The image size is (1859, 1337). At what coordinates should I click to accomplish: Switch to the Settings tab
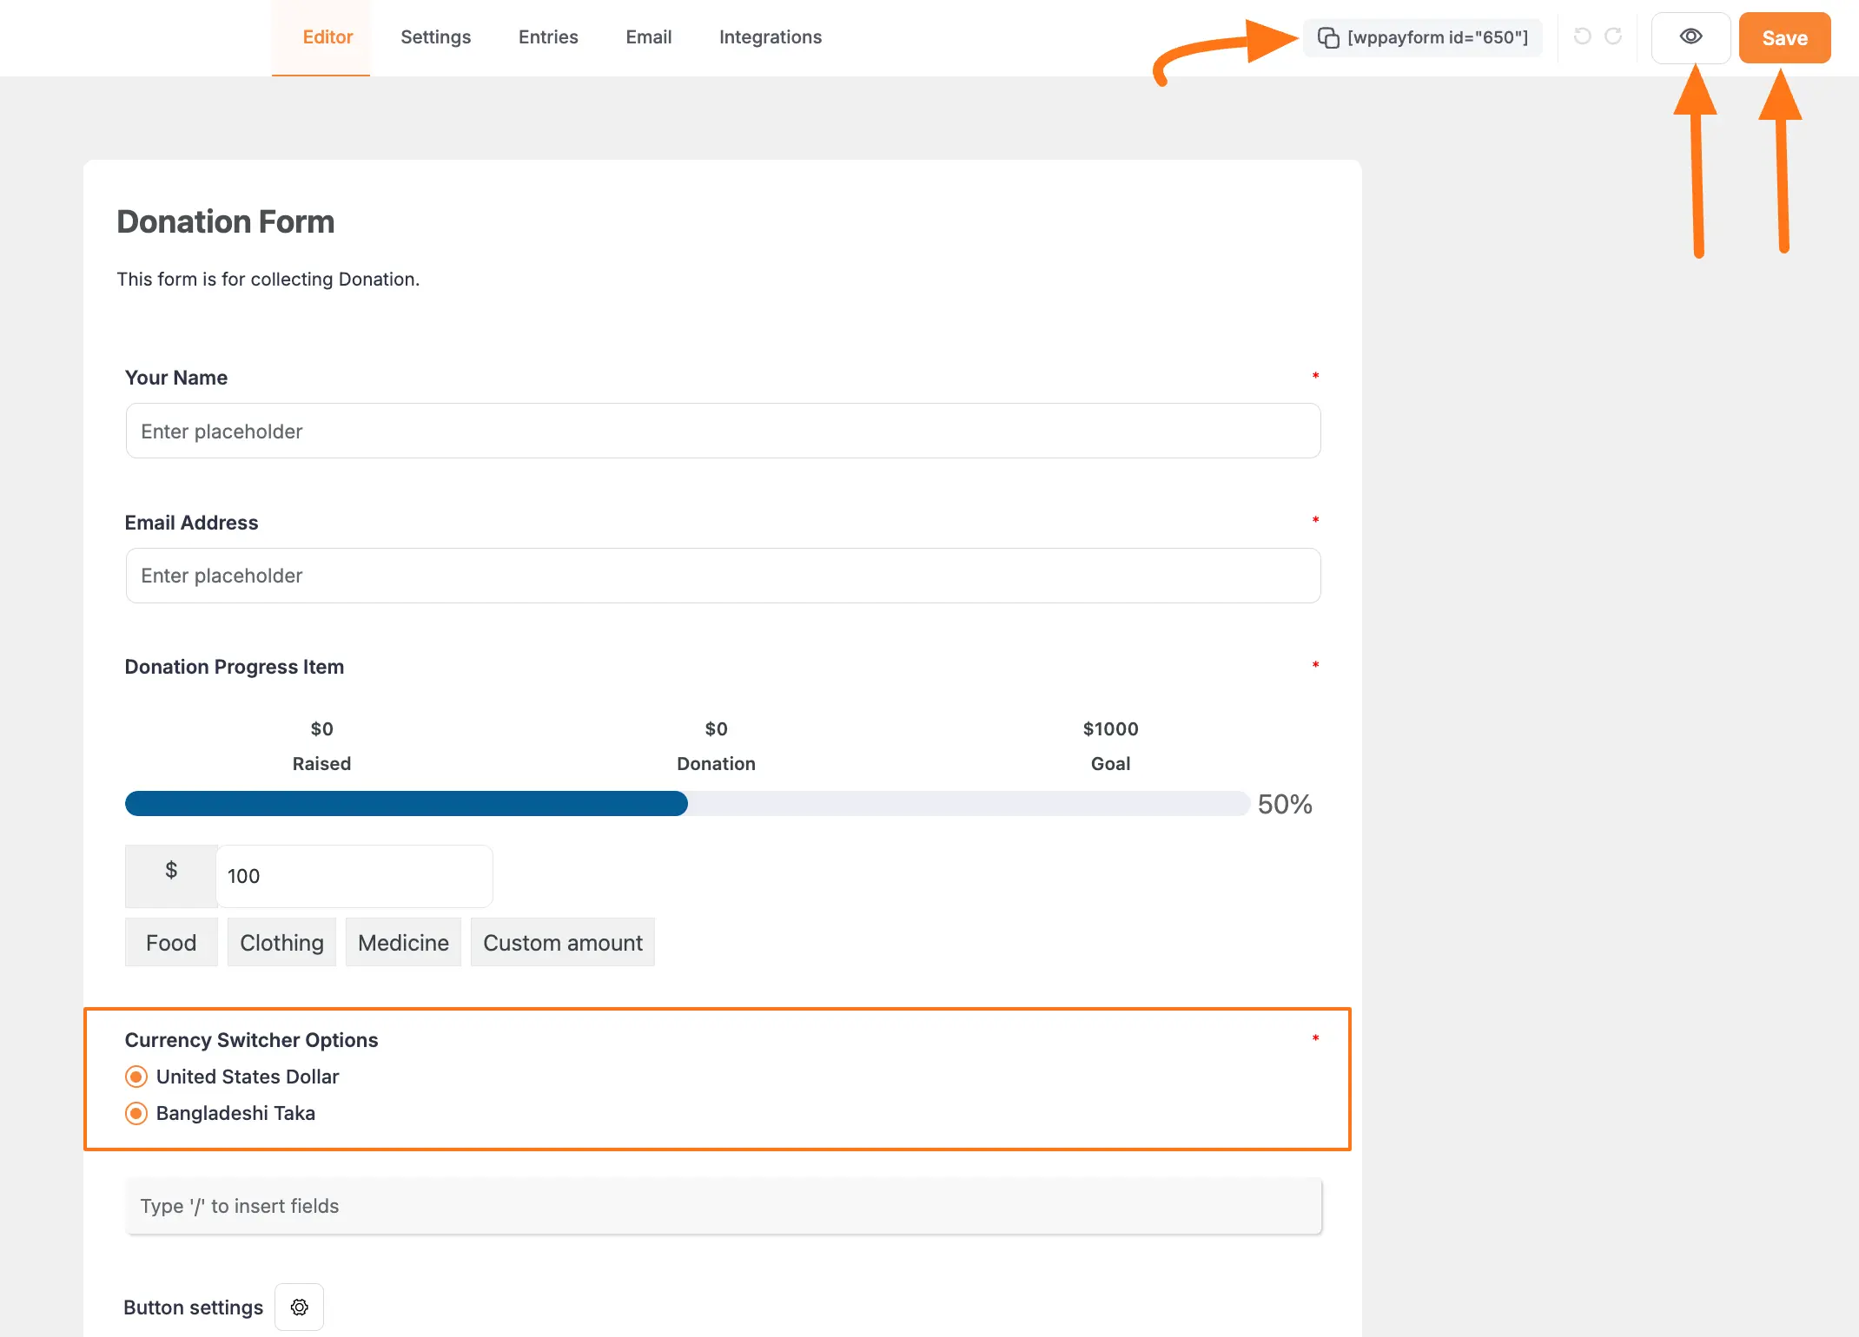(435, 37)
